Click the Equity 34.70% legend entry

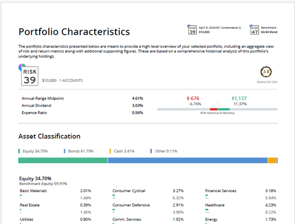[33, 151]
